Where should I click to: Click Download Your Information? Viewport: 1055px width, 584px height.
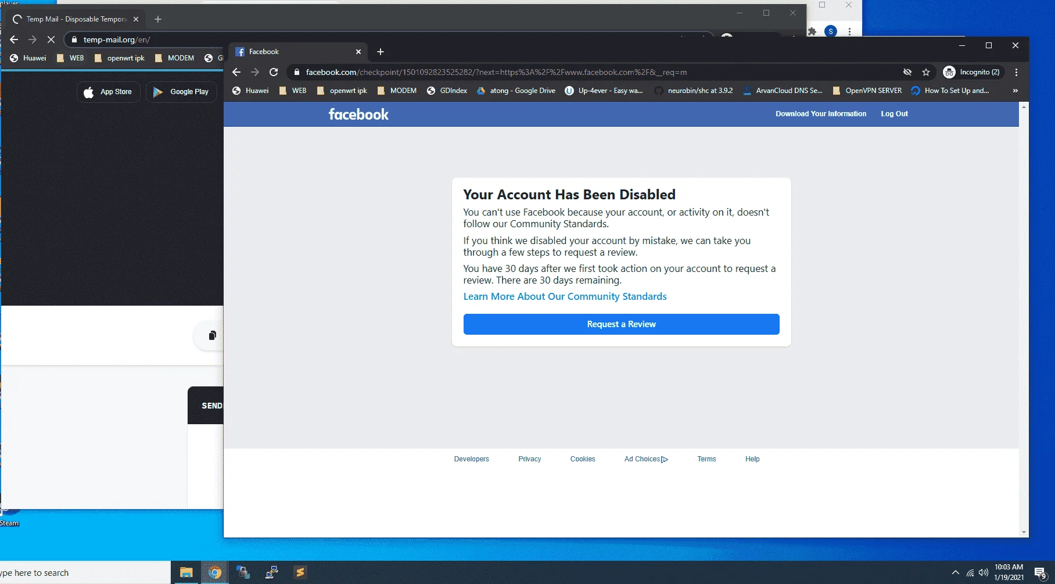tap(821, 114)
